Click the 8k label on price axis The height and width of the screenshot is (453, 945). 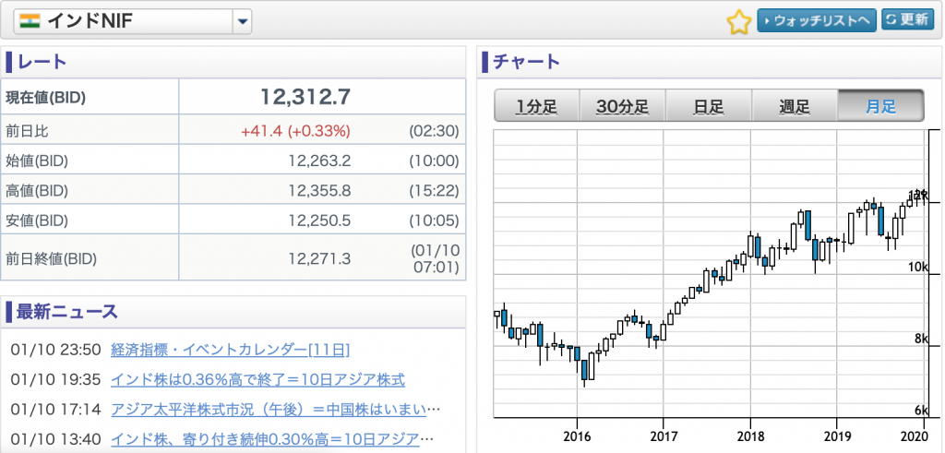[x=921, y=339]
